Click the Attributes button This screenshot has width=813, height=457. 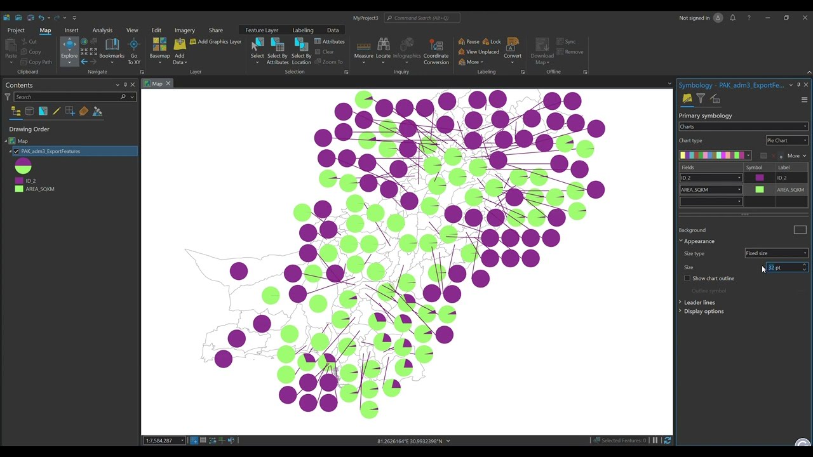329,42
